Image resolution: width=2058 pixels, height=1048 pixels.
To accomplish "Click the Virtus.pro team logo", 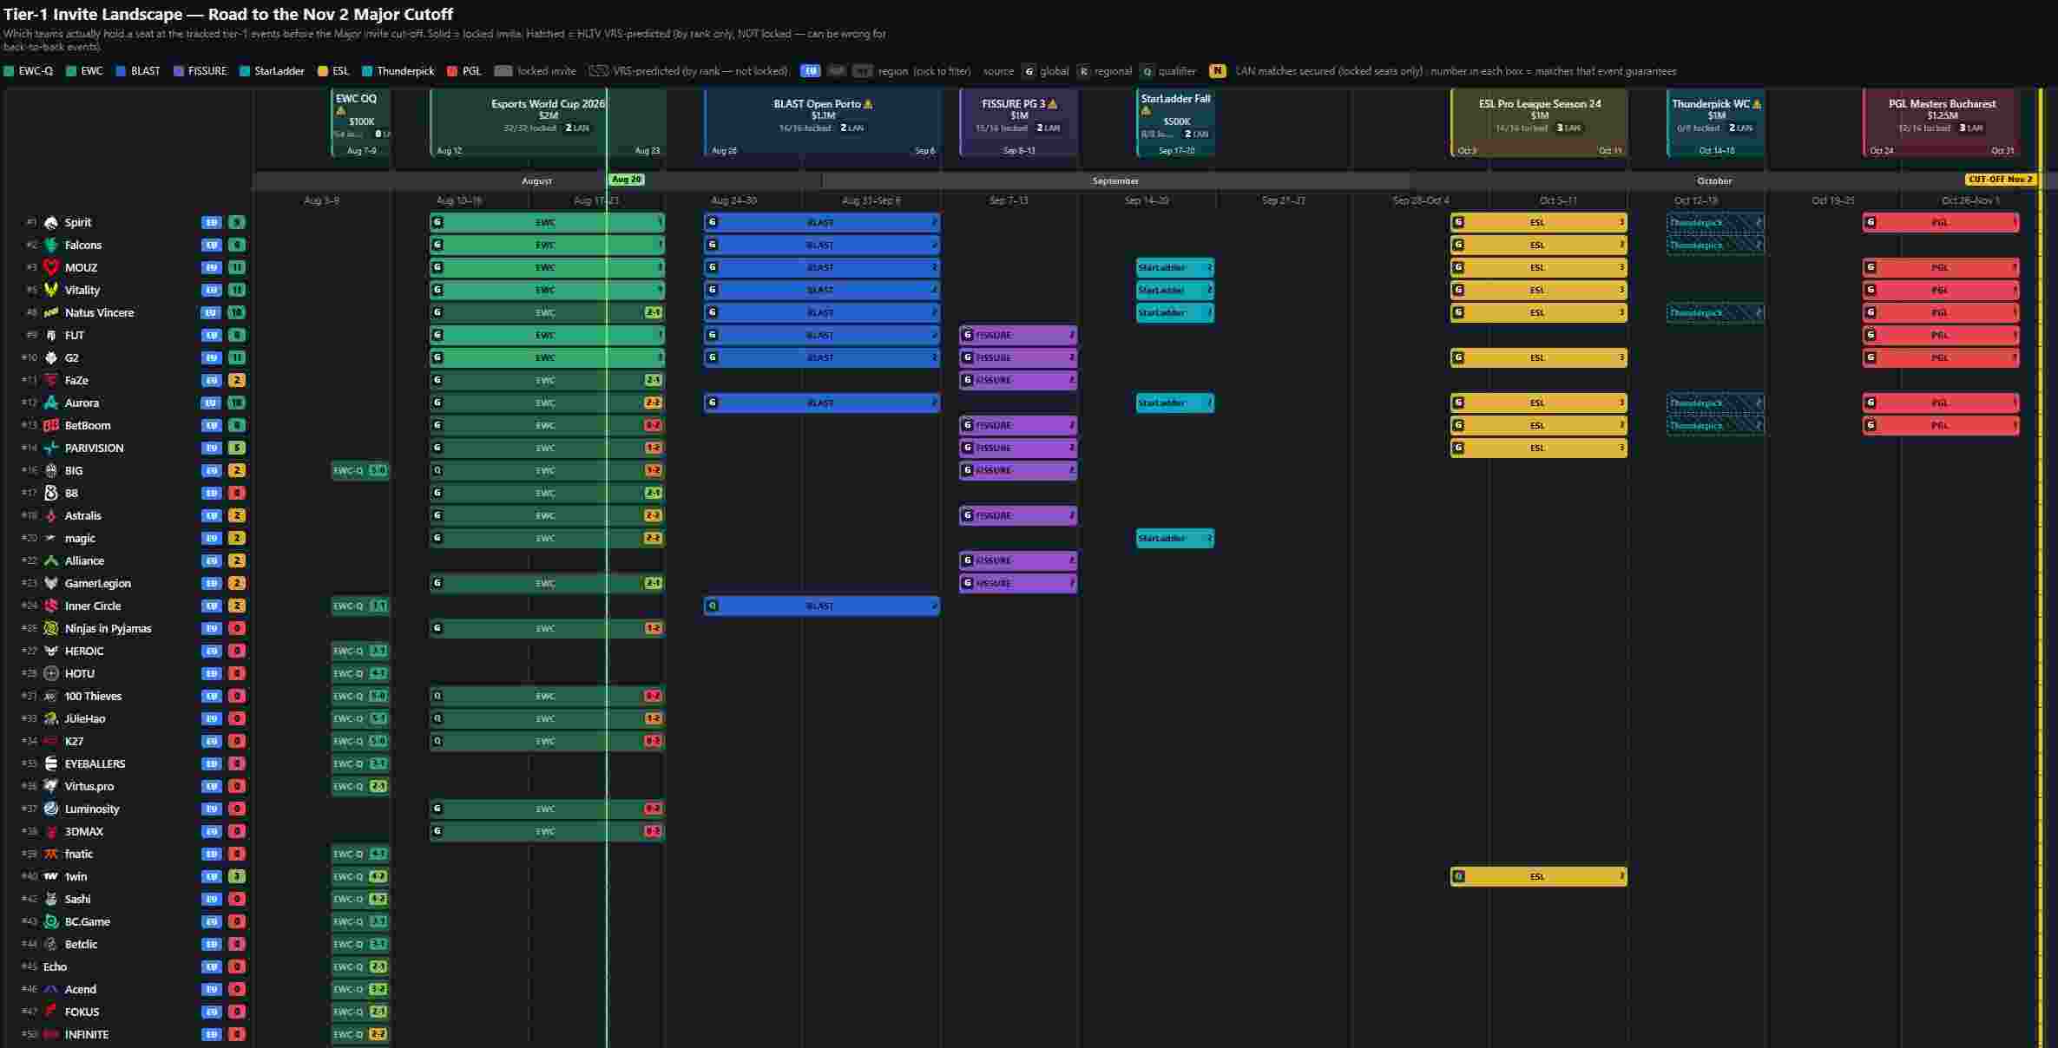I will 51,787.
